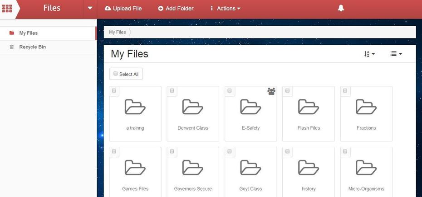Open the history folder icon
The image size is (422, 197).
coord(309,168)
